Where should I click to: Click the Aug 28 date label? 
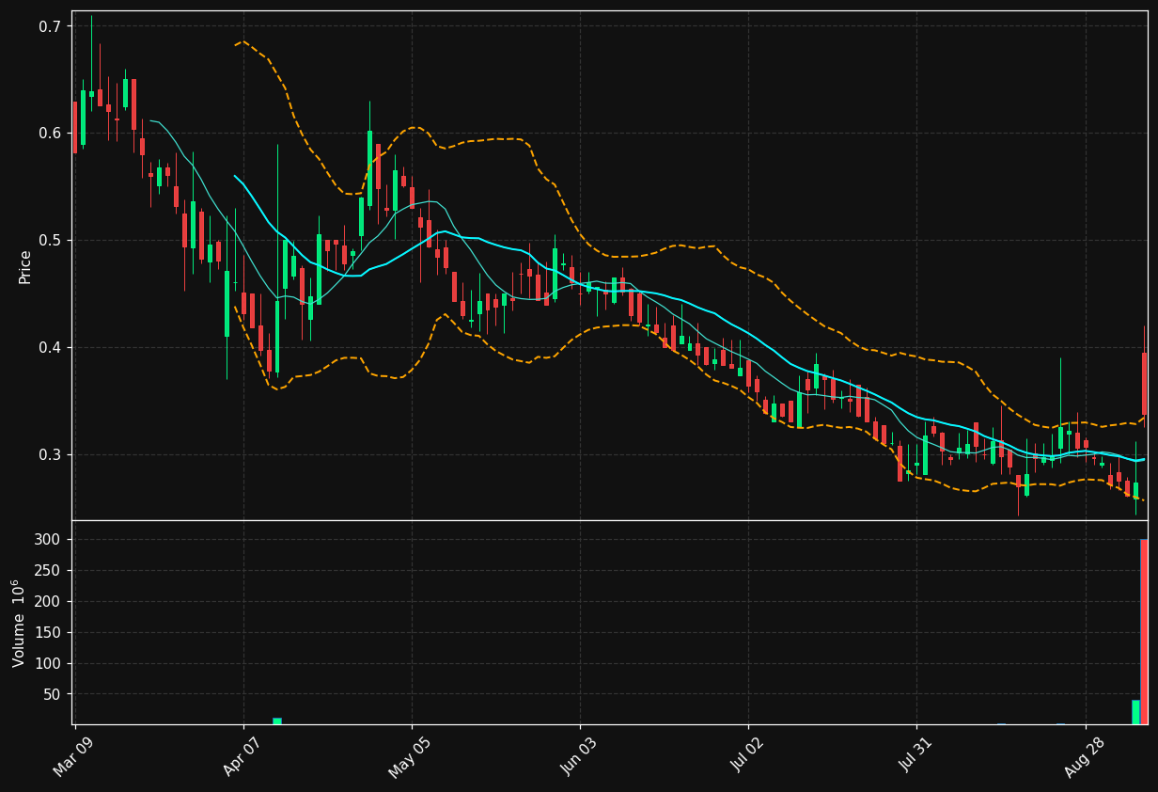[1084, 755]
